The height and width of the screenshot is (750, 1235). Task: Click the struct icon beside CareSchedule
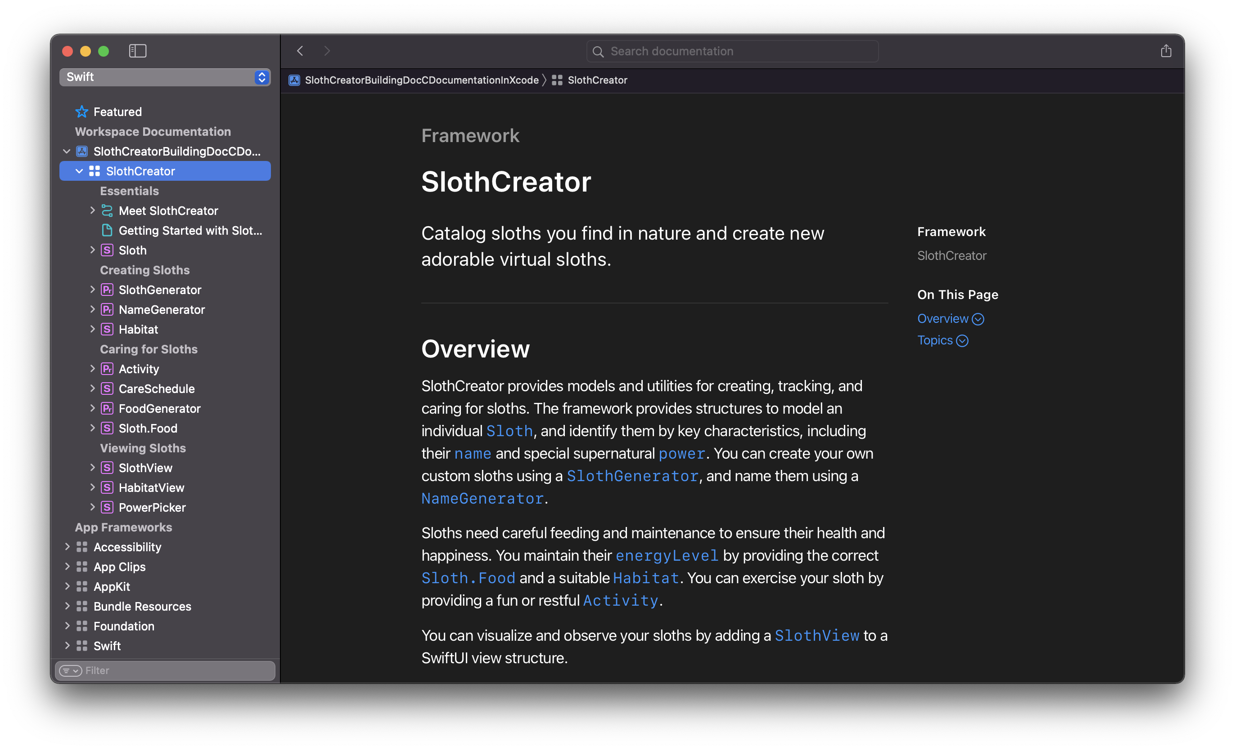107,388
